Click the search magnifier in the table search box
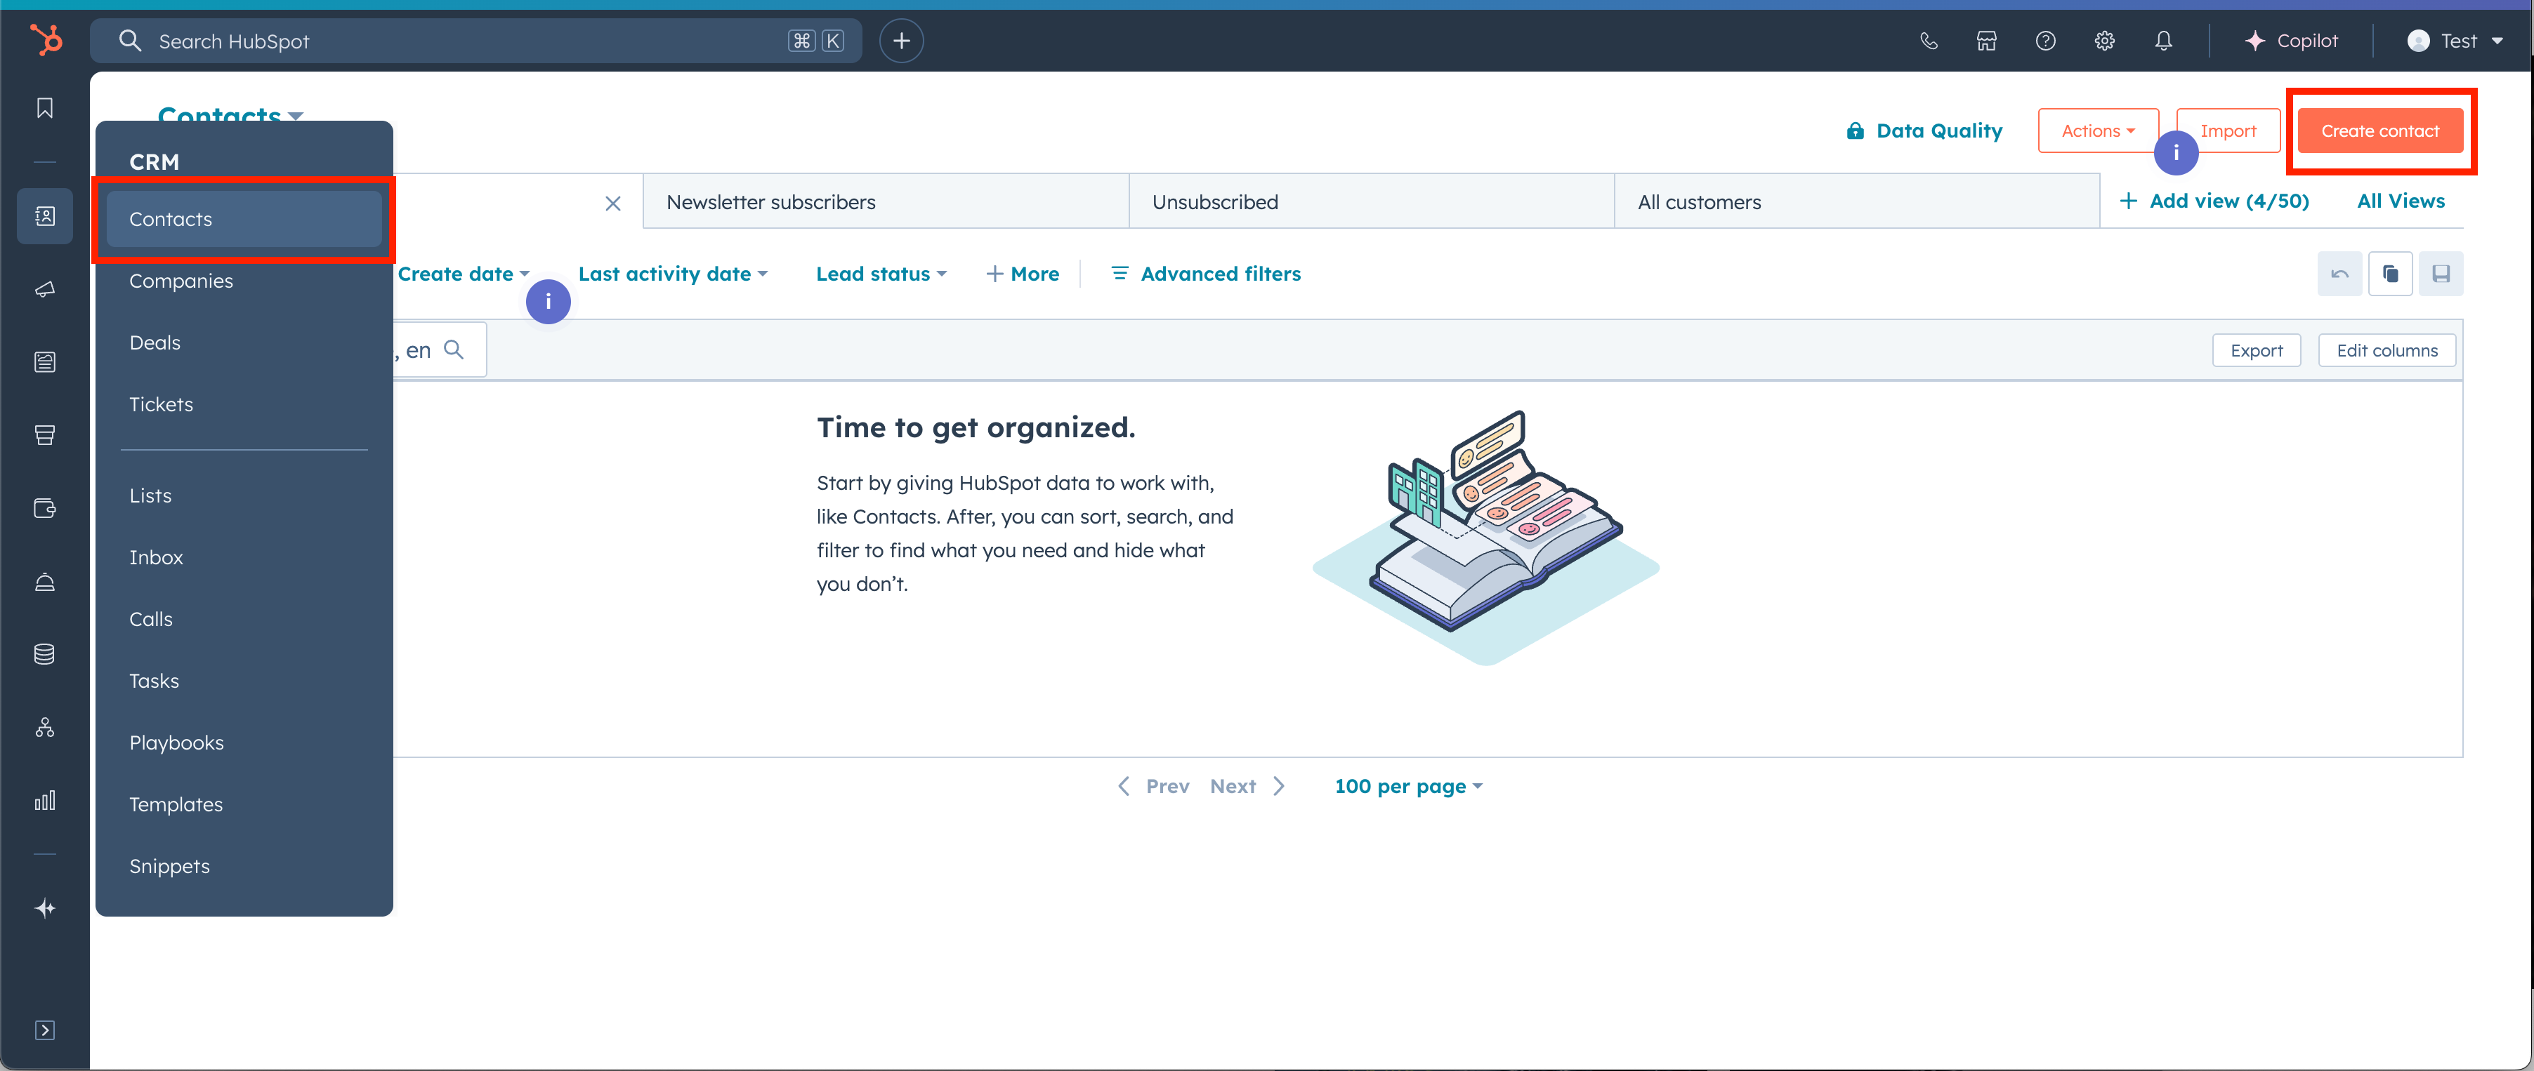Viewport: 2534px width, 1071px height. (454, 350)
